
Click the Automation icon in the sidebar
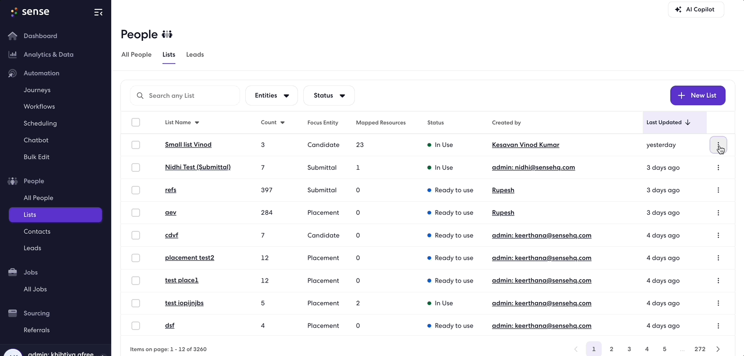click(x=12, y=73)
